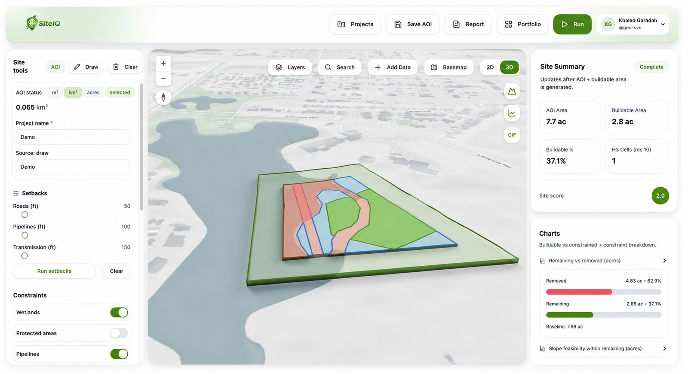Screen dimensions: 688x374
Task: Open map Search
Action: click(340, 67)
